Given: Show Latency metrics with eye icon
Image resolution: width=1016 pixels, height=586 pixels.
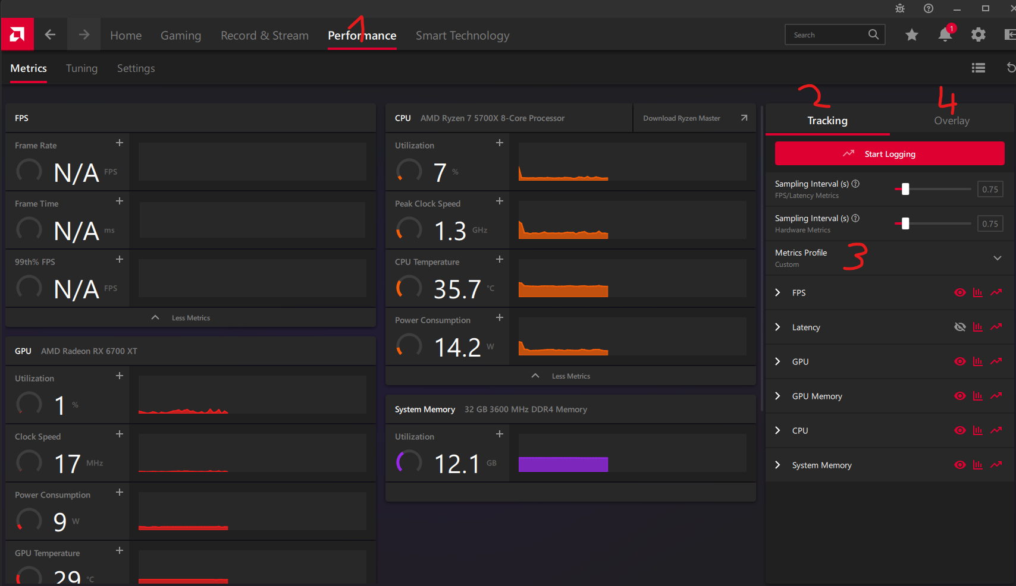Looking at the screenshot, I should 959,327.
